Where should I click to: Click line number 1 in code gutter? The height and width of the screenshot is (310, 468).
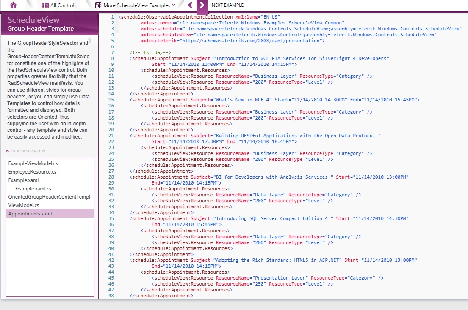pyautogui.click(x=113, y=17)
